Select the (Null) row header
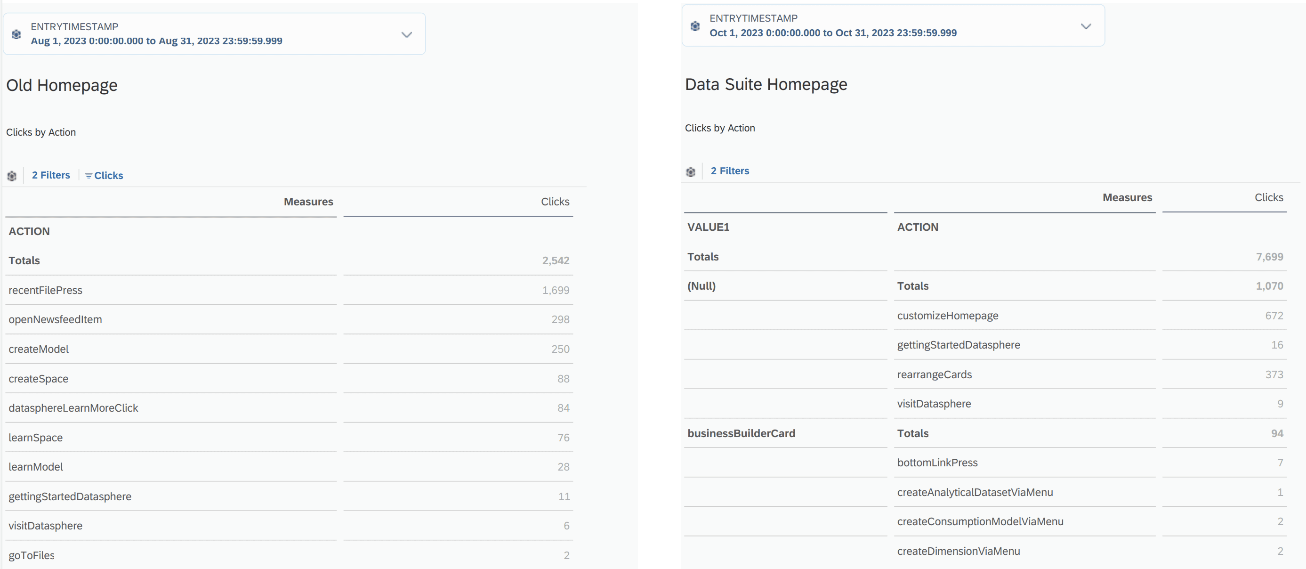Viewport: 1306px width, 569px height. (701, 286)
